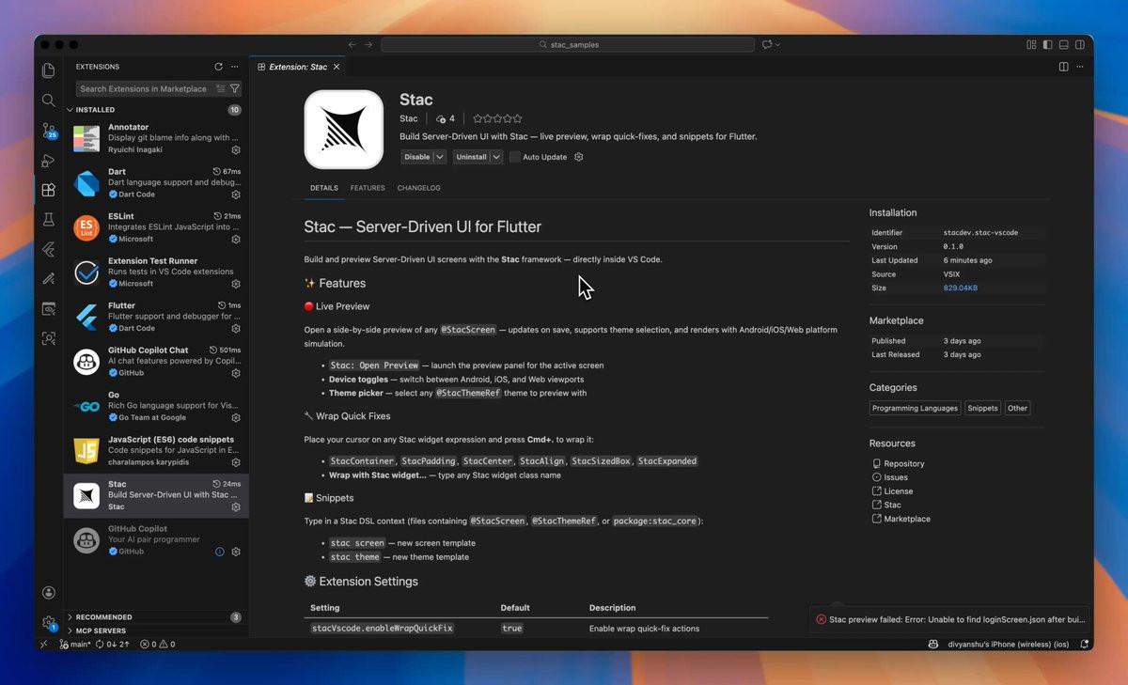Click the stac_samples command center search box
1128x685 pixels.
tap(568, 44)
